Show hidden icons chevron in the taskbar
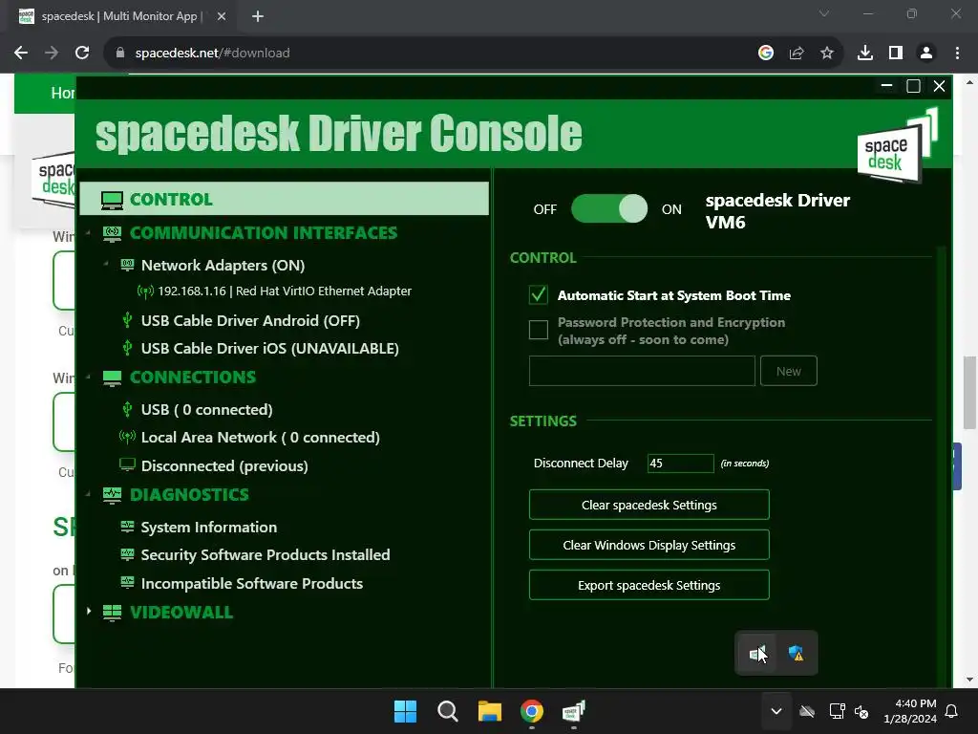This screenshot has height=734, width=978. coord(776,711)
